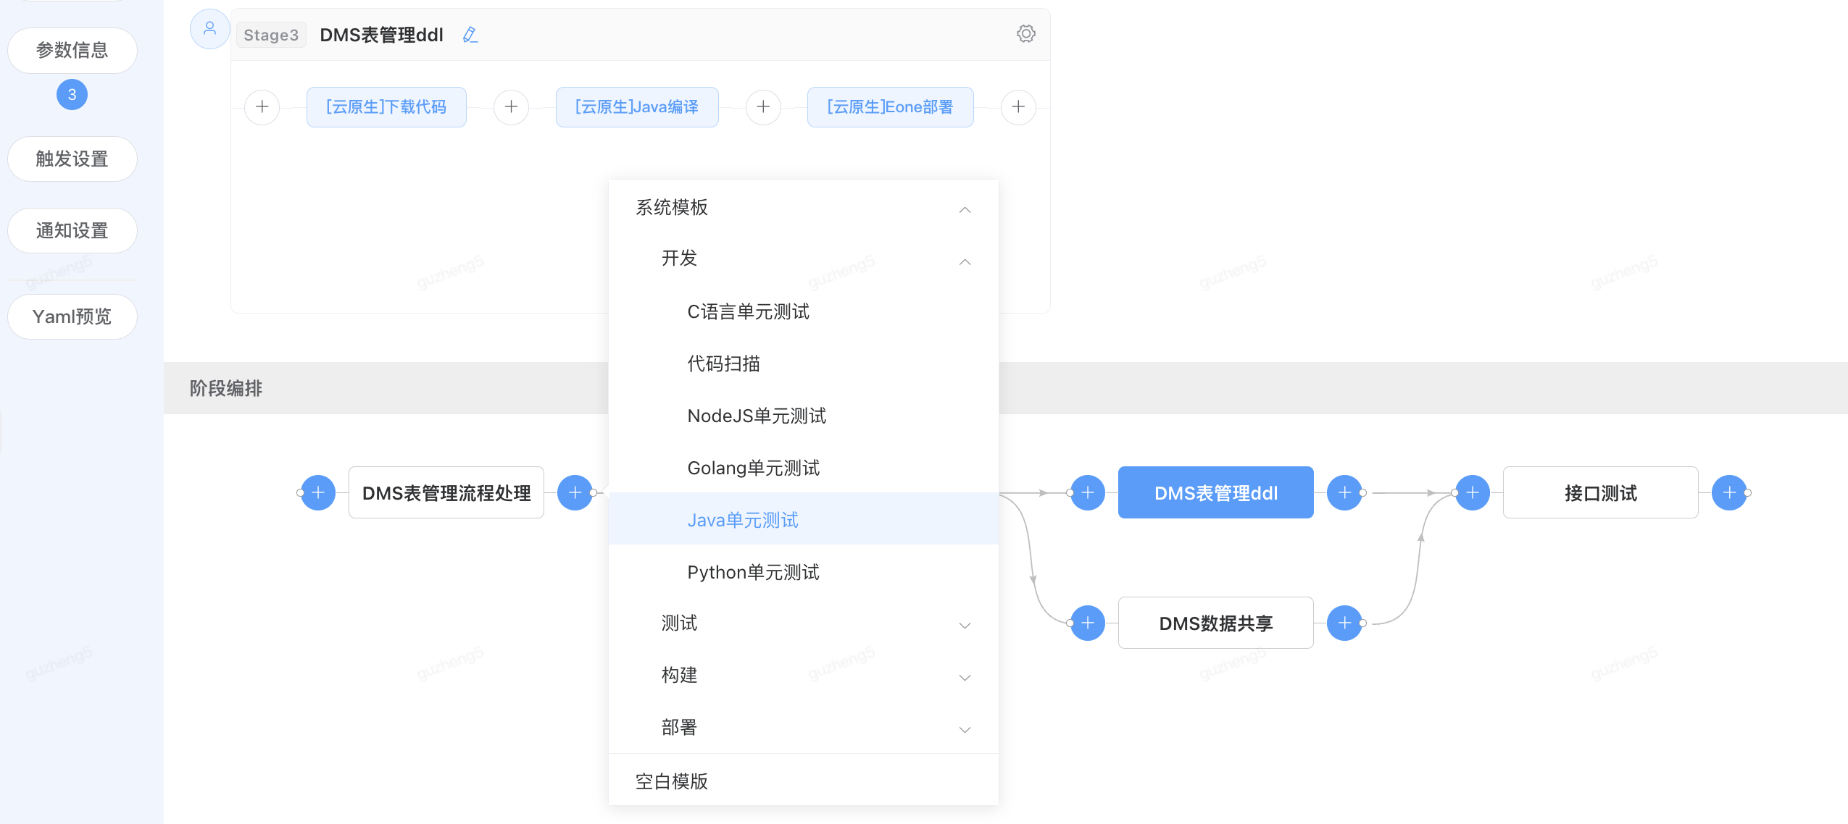Viewport: 1848px width, 824px height.
Task: Click the Stage3 label tag
Action: (271, 35)
